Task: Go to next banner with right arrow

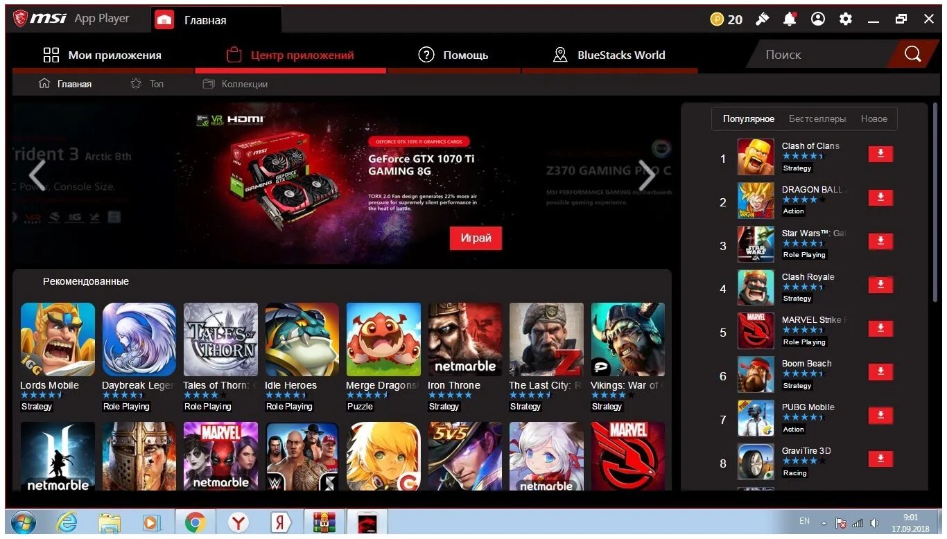Action: 646,176
